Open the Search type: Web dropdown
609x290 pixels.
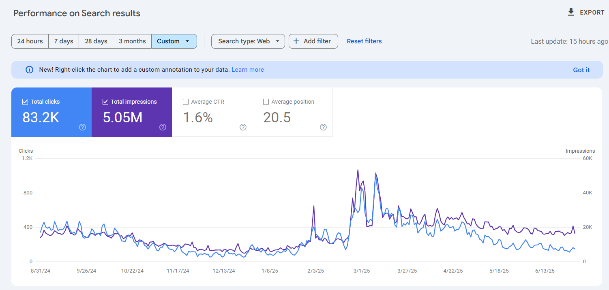pyautogui.click(x=248, y=41)
